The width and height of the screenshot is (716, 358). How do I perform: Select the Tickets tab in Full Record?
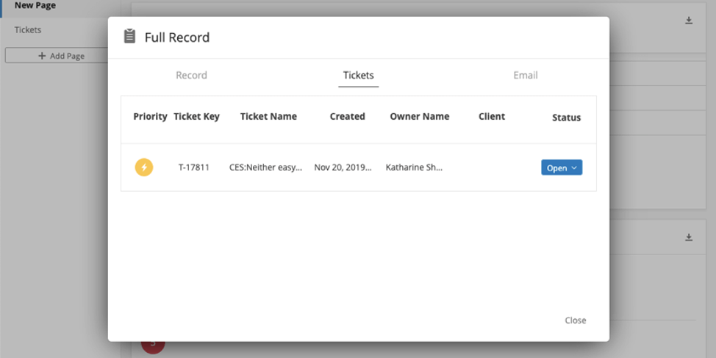(358, 75)
